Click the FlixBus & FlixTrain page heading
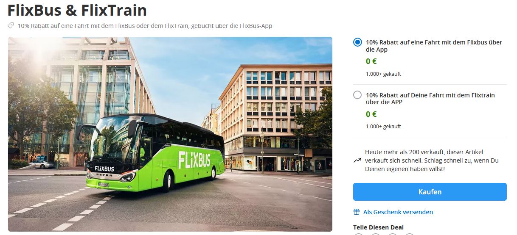Screen dimensions: 517x235 (x=77, y=10)
